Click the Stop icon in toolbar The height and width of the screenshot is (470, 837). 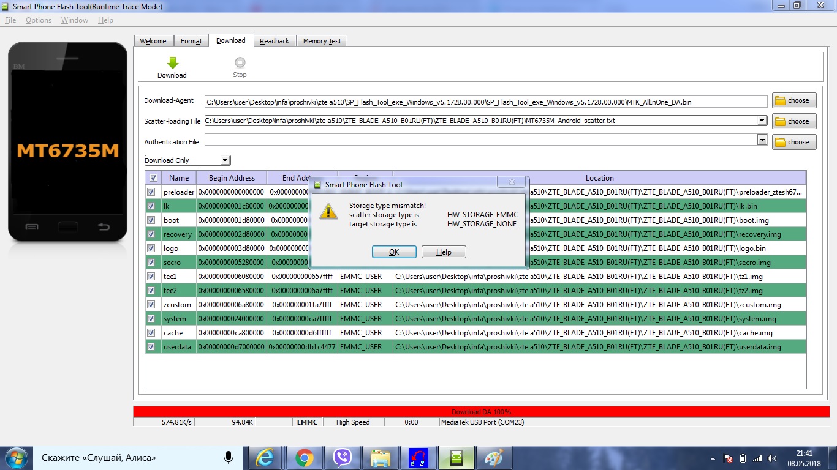pyautogui.click(x=240, y=62)
